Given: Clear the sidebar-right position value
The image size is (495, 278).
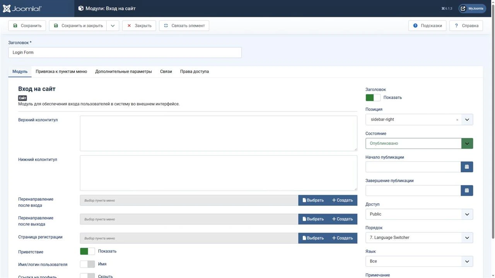Looking at the screenshot, I should click(x=457, y=120).
